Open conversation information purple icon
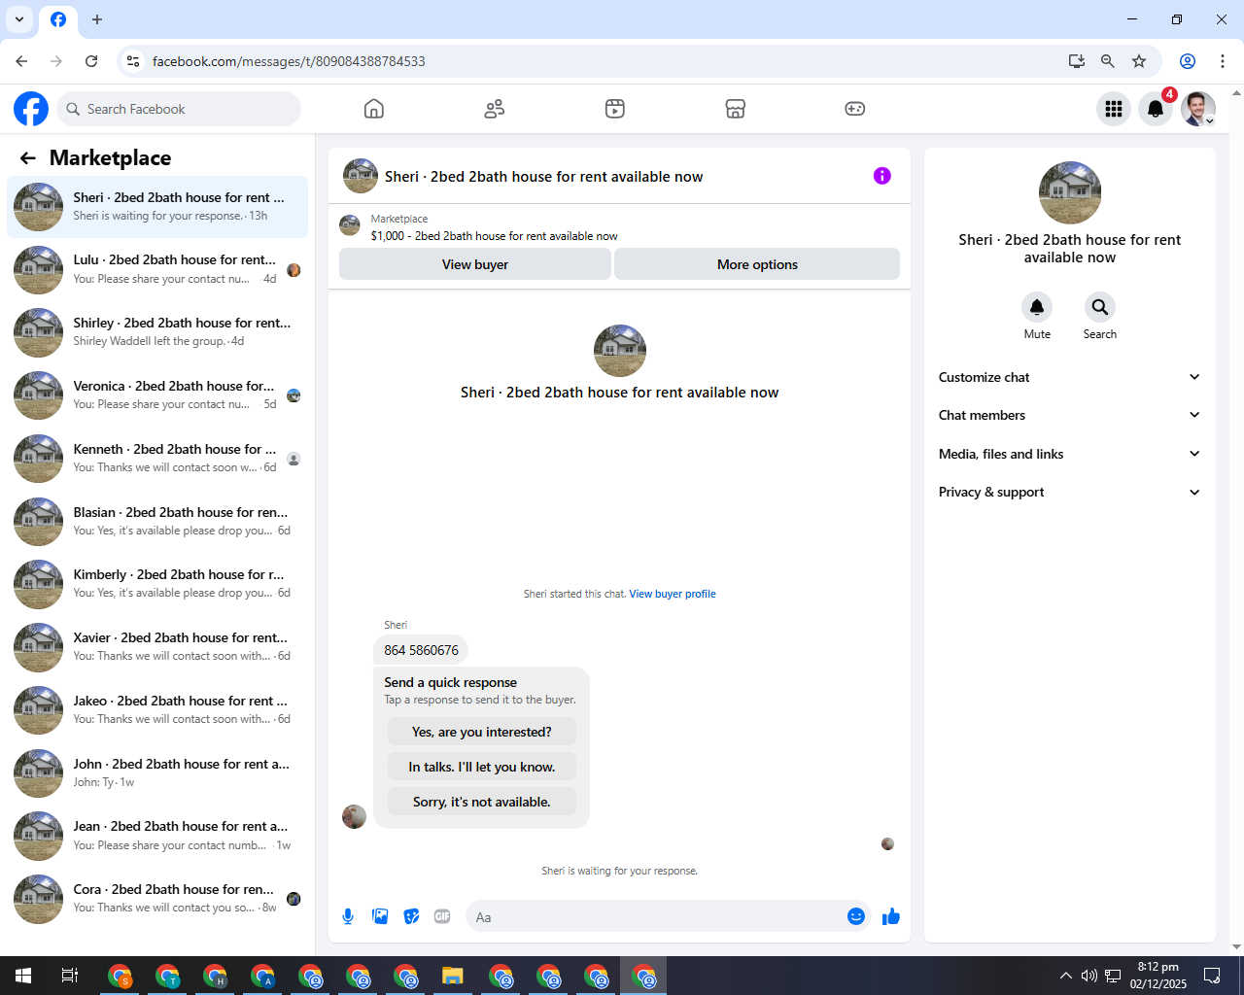 click(x=882, y=176)
